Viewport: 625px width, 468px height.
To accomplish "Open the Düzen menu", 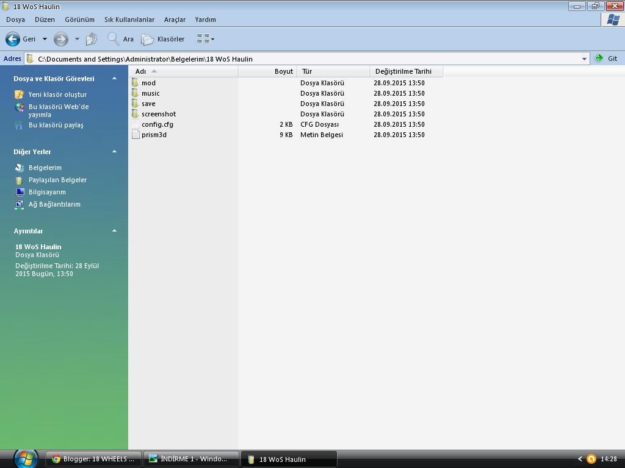I will click(45, 19).
